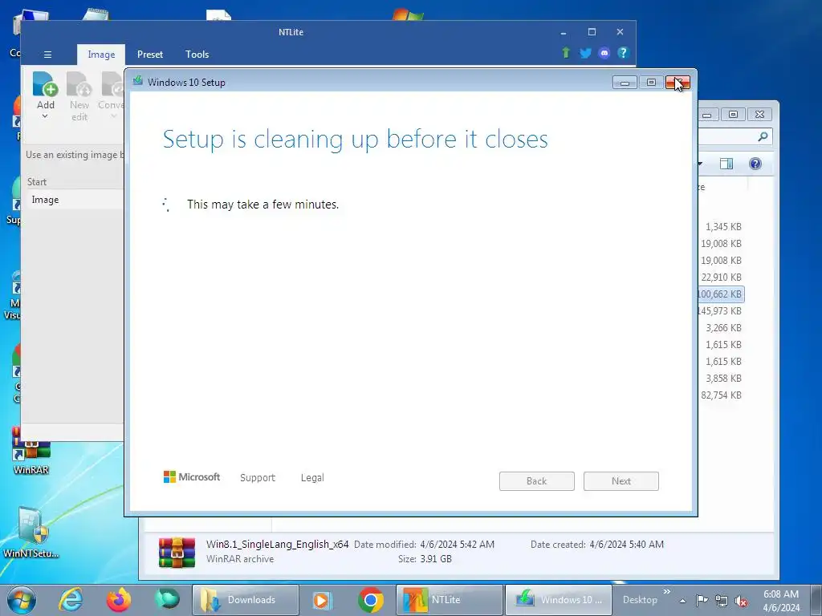Expand the Desktop toolbar chevron in taskbar
This screenshot has width=822, height=616.
[667, 592]
